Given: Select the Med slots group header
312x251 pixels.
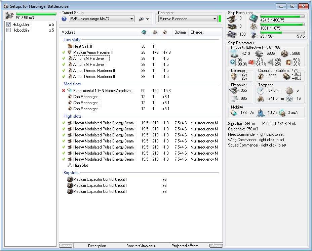Looking at the screenshot, I should coord(72,84).
